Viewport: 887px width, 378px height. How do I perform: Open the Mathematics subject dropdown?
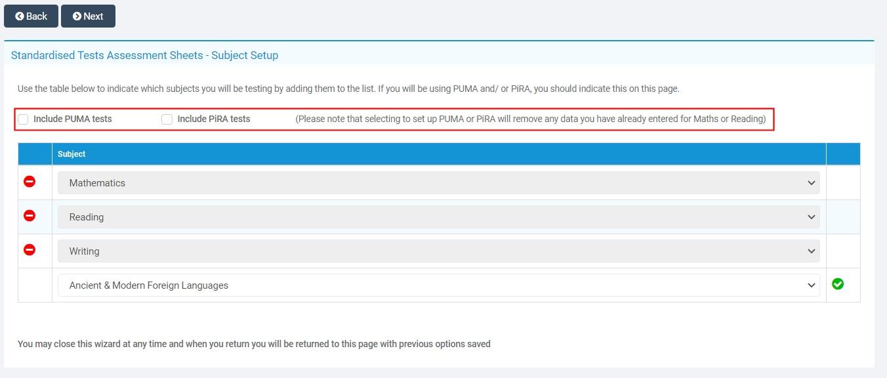click(x=438, y=183)
